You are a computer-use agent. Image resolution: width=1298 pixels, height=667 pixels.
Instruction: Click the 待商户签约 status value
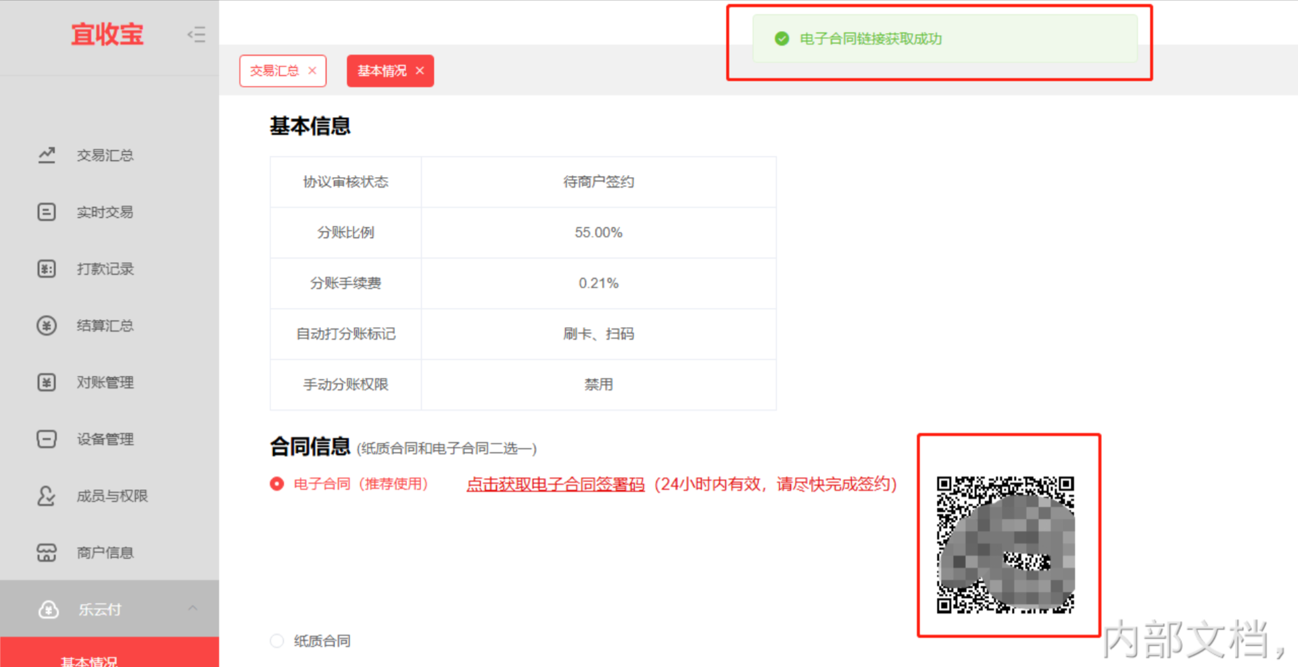coord(599,182)
